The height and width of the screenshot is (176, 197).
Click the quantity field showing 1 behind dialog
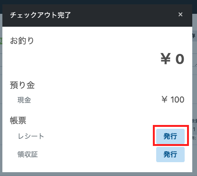pos(195,129)
